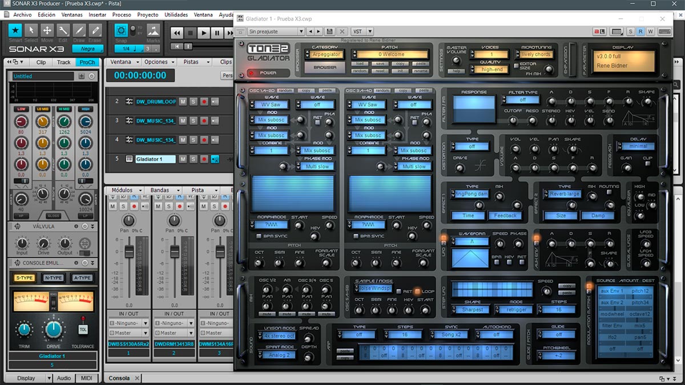The image size is (685, 385).
Task: Change the Quality high-end setting
Action: 490,70
